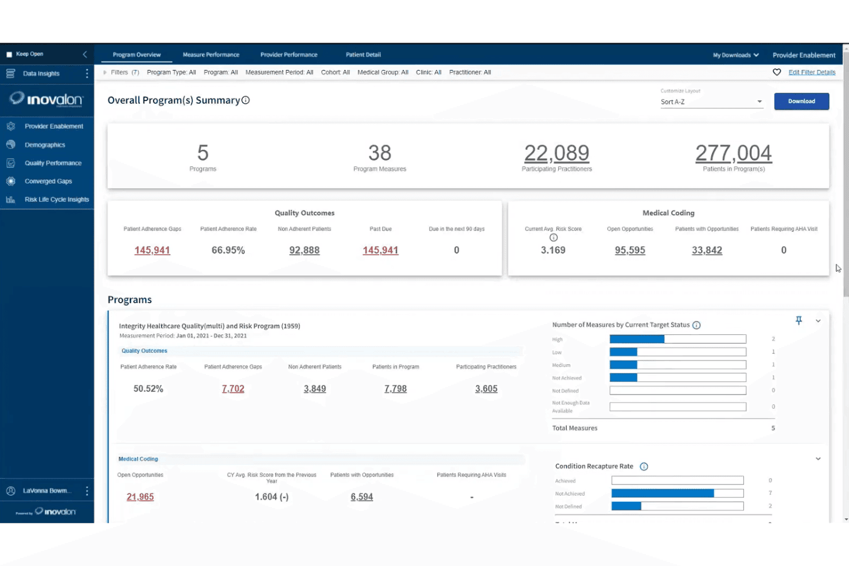Click the Measurement Period: All filter
Screen dimensions: 849x566
[279, 72]
